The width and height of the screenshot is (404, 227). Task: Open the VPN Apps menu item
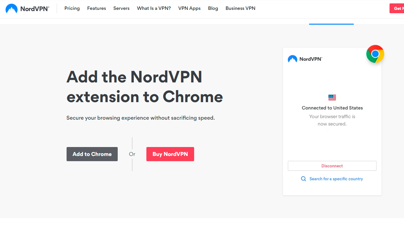[x=189, y=8]
